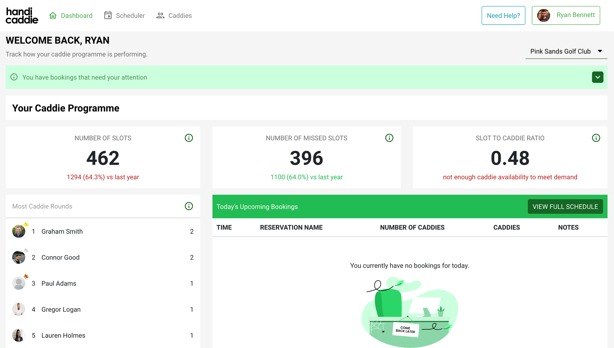Click the handicaddie logo

coord(22,16)
